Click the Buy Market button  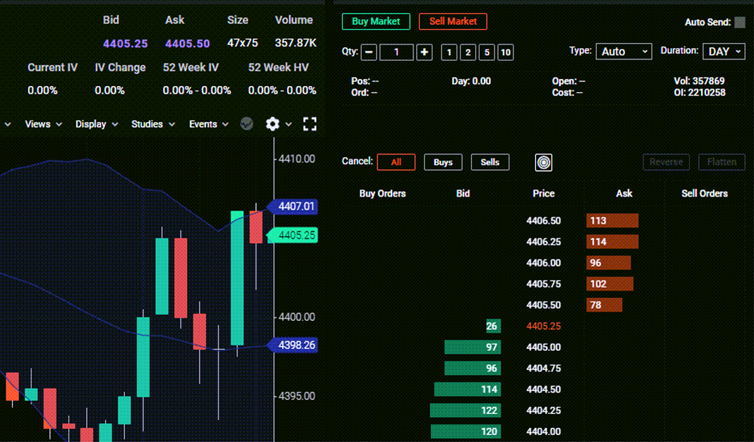tap(376, 21)
